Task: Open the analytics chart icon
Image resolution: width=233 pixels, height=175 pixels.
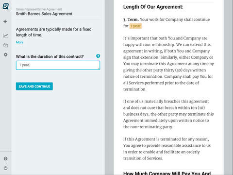Action: [x=5, y=35]
